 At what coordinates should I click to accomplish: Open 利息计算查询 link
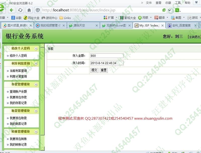18,76
